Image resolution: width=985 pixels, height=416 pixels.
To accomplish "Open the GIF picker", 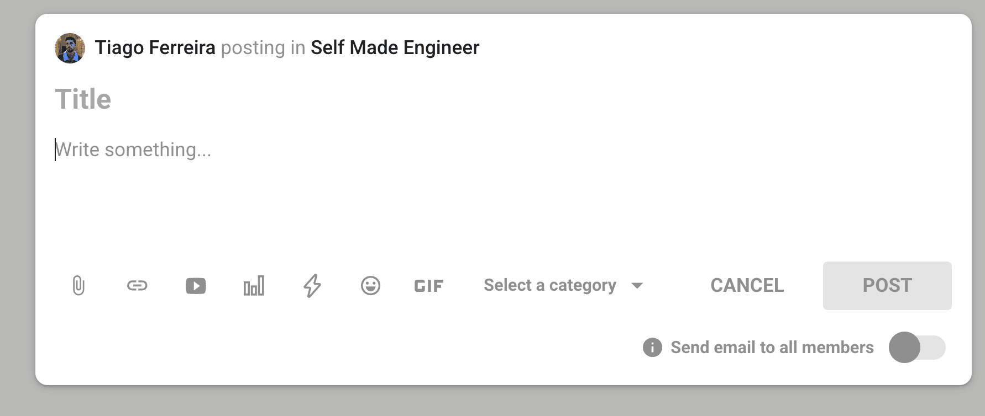I will point(429,286).
